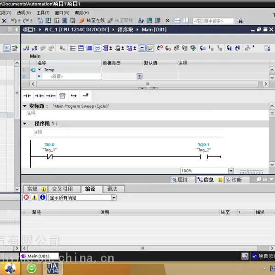The height and width of the screenshot is (275, 275).
Task: Switch to the 常规 tab
Action: (x=36, y=189)
